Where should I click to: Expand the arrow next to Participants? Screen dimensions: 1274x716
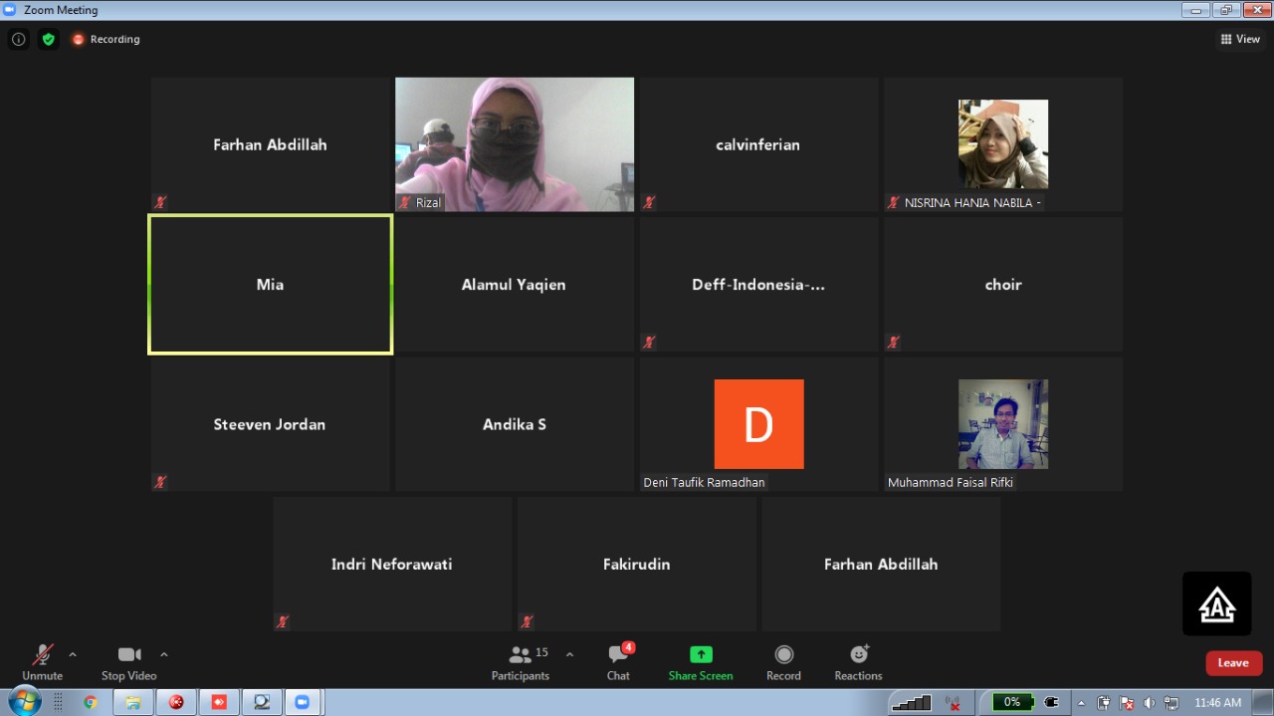[x=569, y=654]
